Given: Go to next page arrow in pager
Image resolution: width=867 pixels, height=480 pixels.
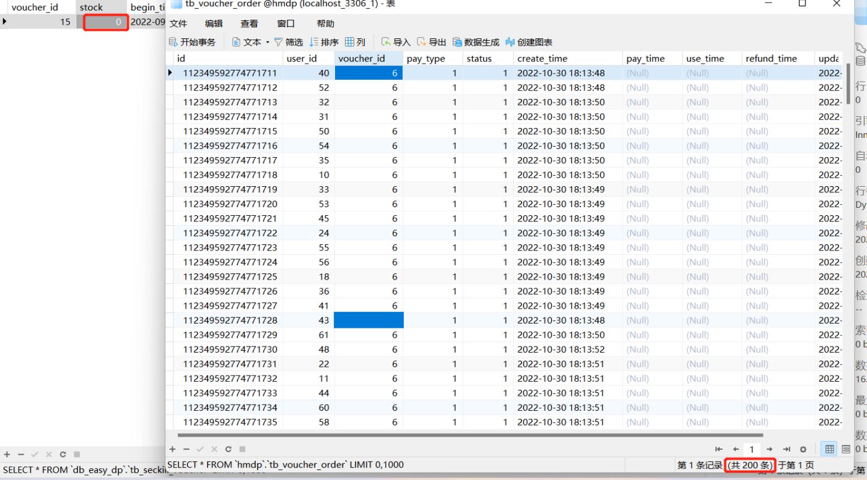Looking at the screenshot, I should (769, 449).
